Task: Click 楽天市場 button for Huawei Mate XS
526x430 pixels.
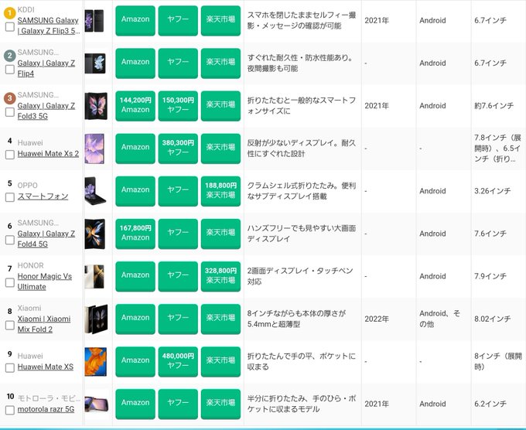Action: [220, 361]
